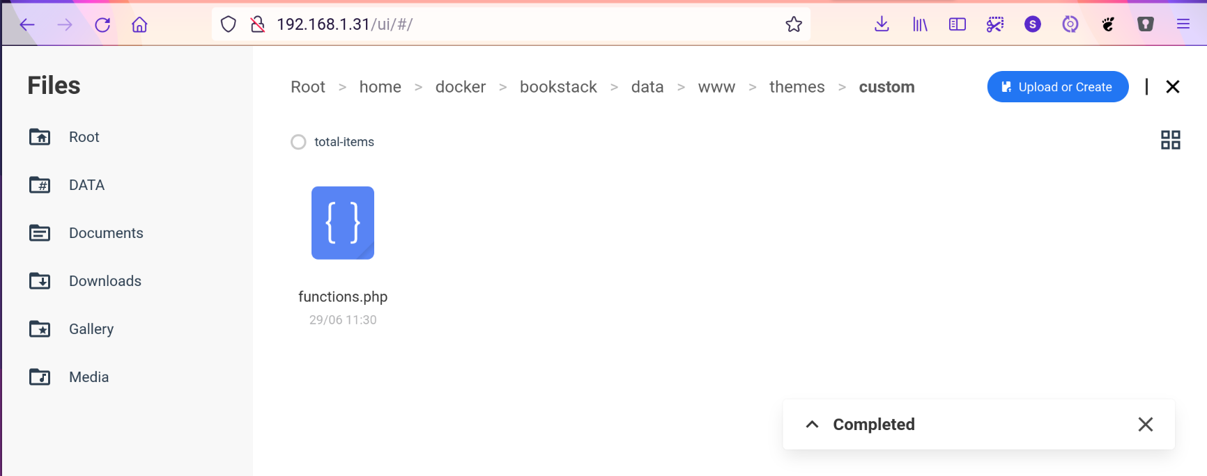Select the total-items selection circle
This screenshot has width=1207, height=476.
[x=298, y=141]
